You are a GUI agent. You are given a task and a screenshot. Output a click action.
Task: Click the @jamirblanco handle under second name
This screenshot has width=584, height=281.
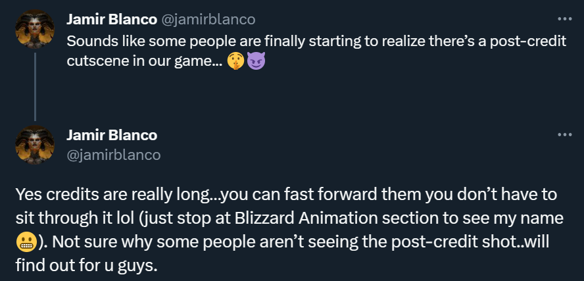pos(114,155)
